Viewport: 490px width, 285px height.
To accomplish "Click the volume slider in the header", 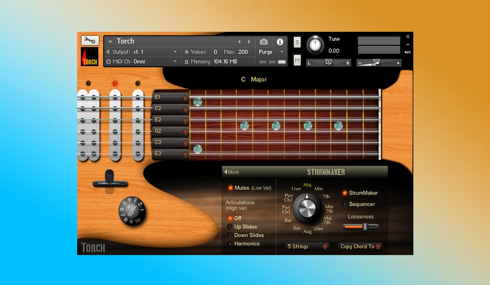I will 379,63.
